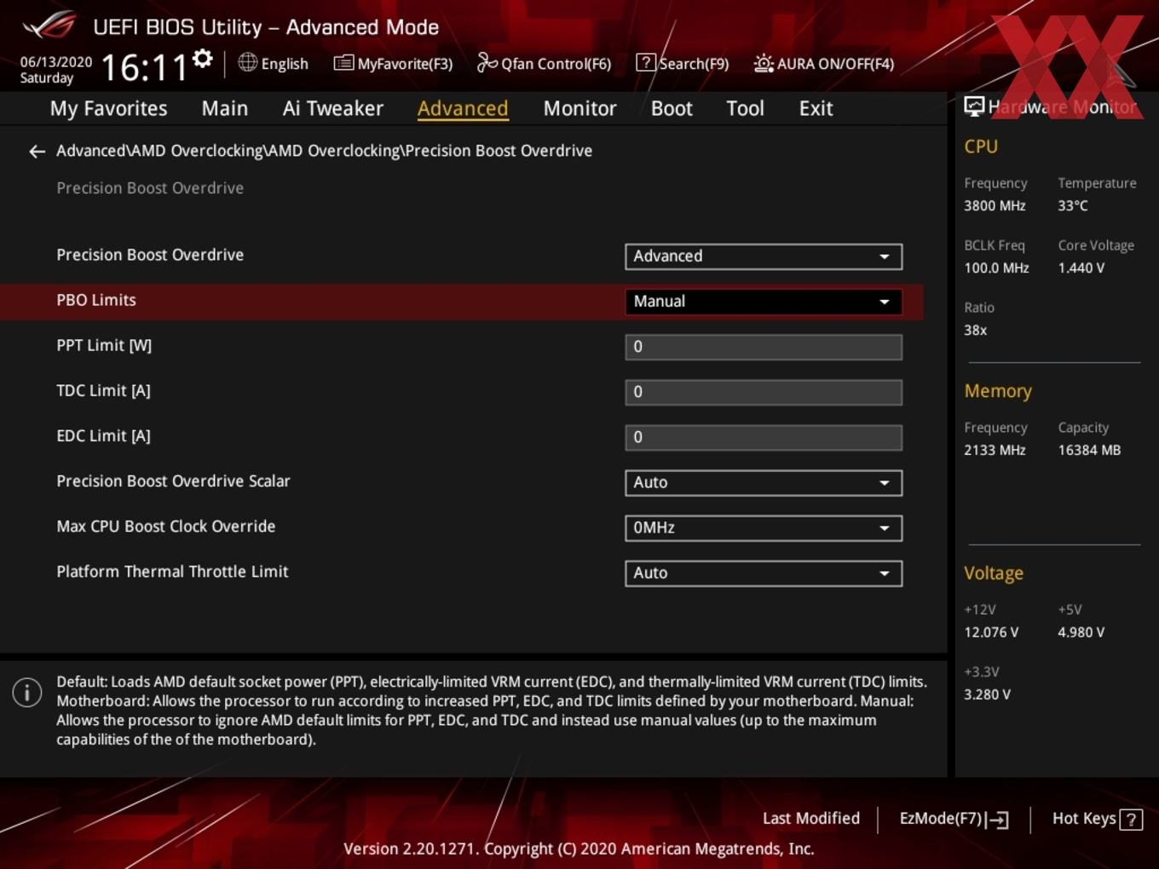Click the 06/13/2020 date

tap(56, 62)
